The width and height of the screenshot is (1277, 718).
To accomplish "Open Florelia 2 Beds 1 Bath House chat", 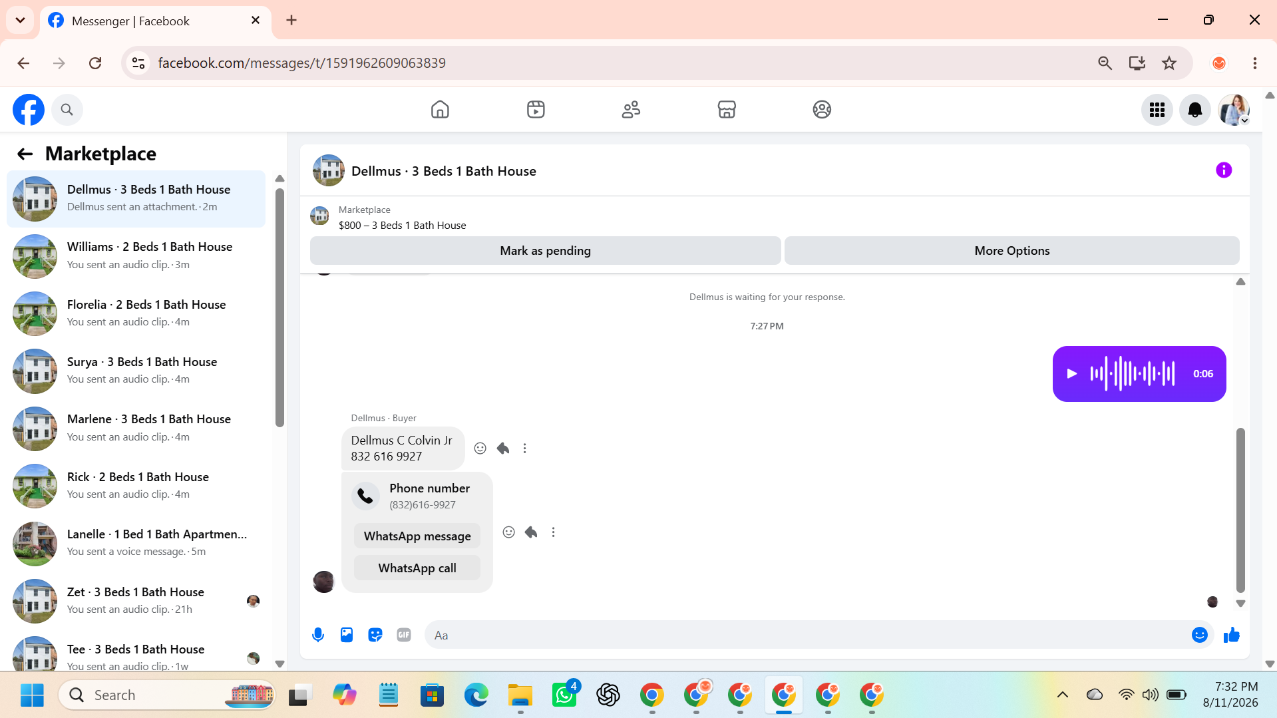I will pyautogui.click(x=136, y=313).
